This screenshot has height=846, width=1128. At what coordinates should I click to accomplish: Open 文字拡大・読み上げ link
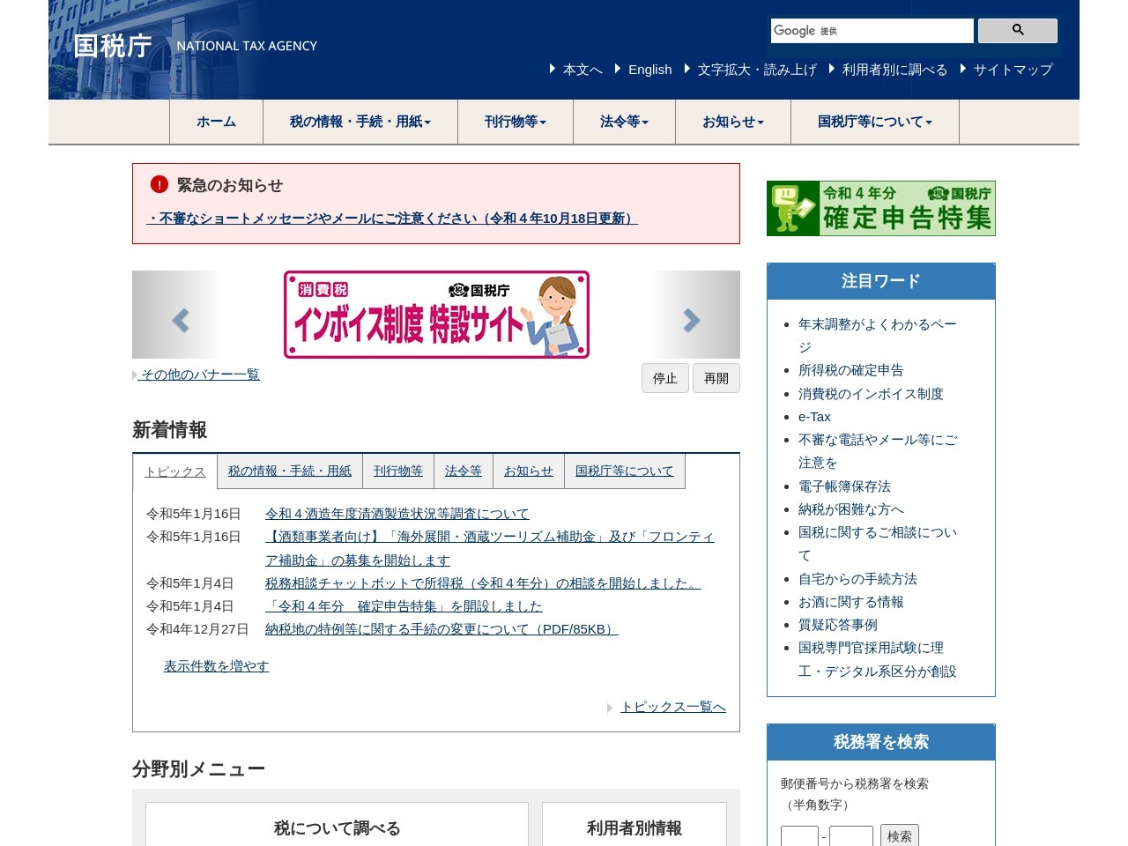pos(757,70)
